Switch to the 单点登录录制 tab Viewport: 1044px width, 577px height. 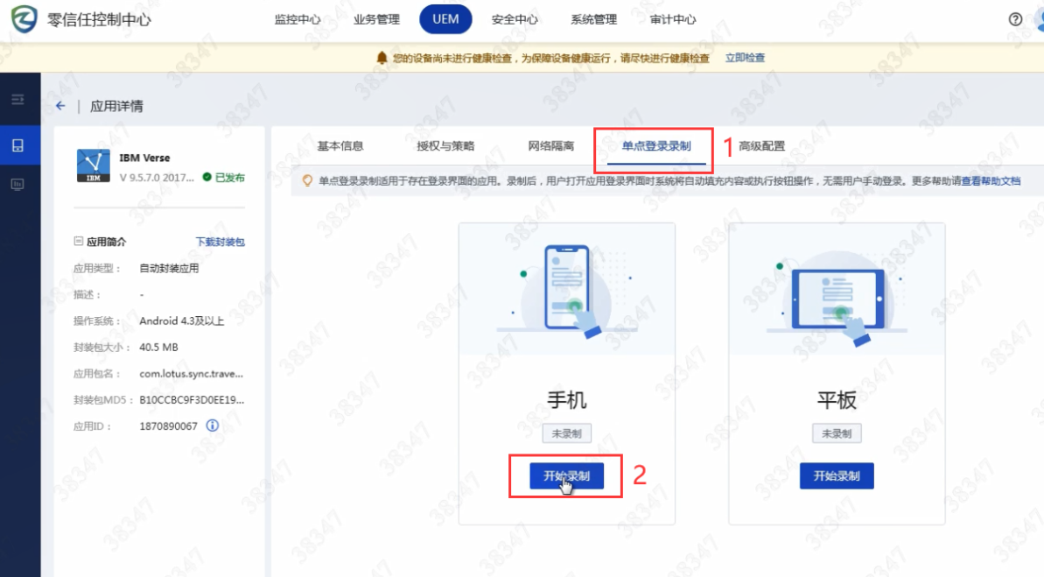656,146
